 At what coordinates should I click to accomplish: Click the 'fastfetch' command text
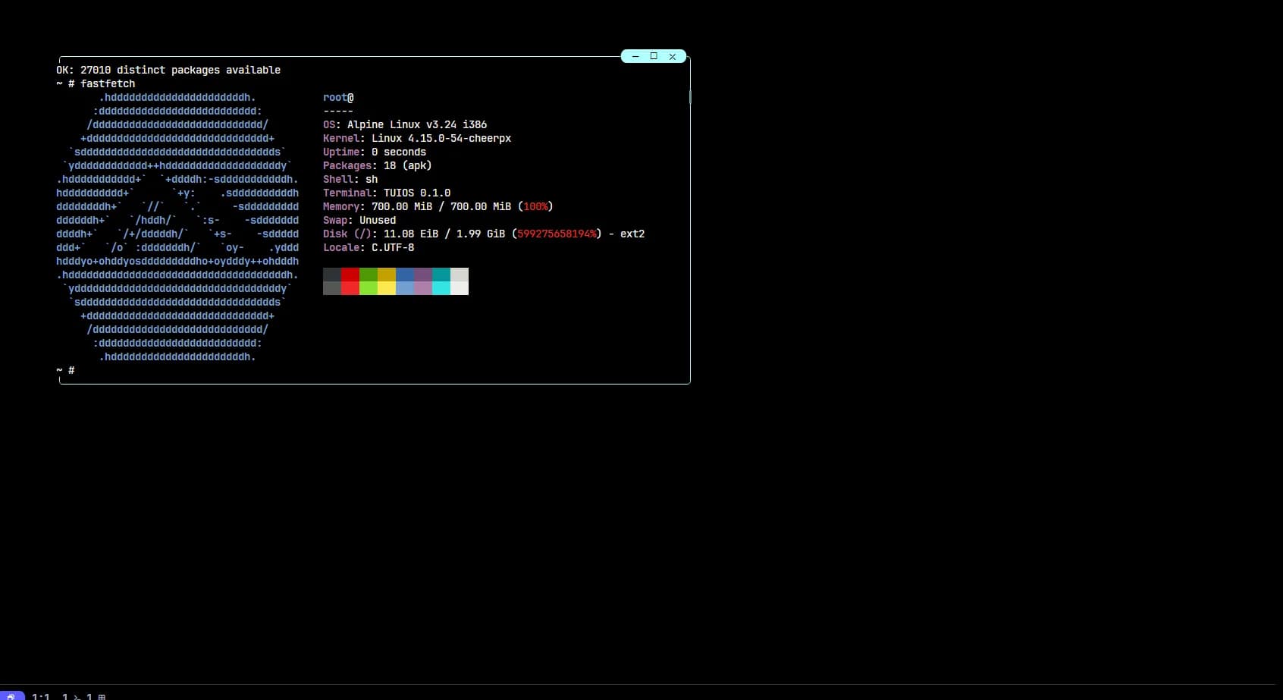[108, 83]
